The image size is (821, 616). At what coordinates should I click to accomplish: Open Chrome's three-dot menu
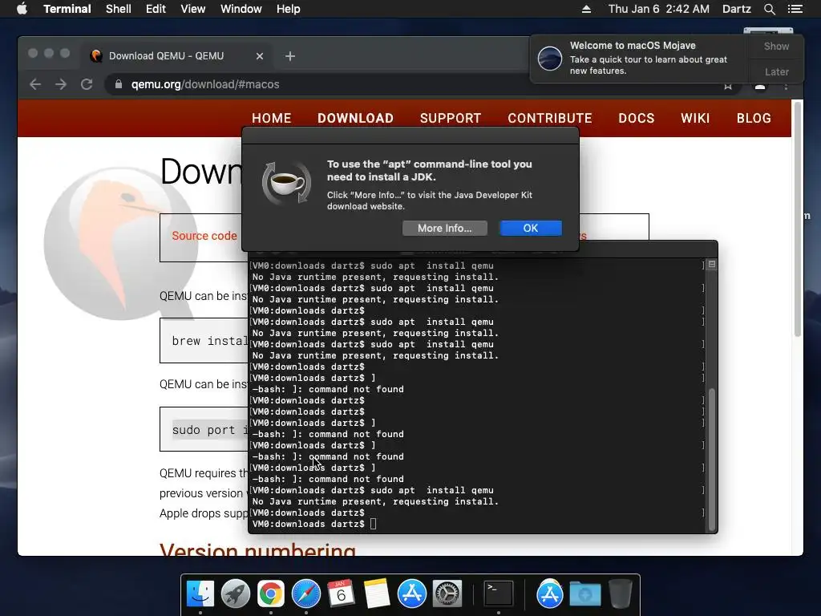click(786, 87)
